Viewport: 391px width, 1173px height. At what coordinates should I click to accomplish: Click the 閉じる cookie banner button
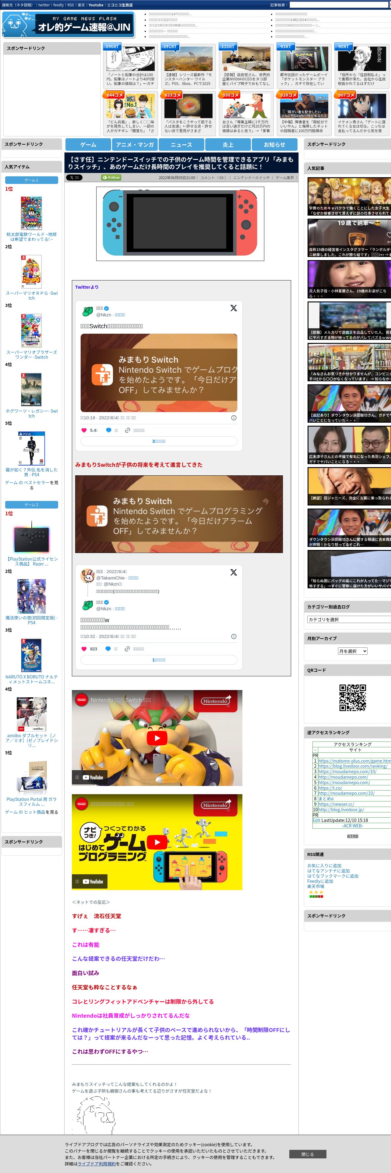coord(307,1154)
